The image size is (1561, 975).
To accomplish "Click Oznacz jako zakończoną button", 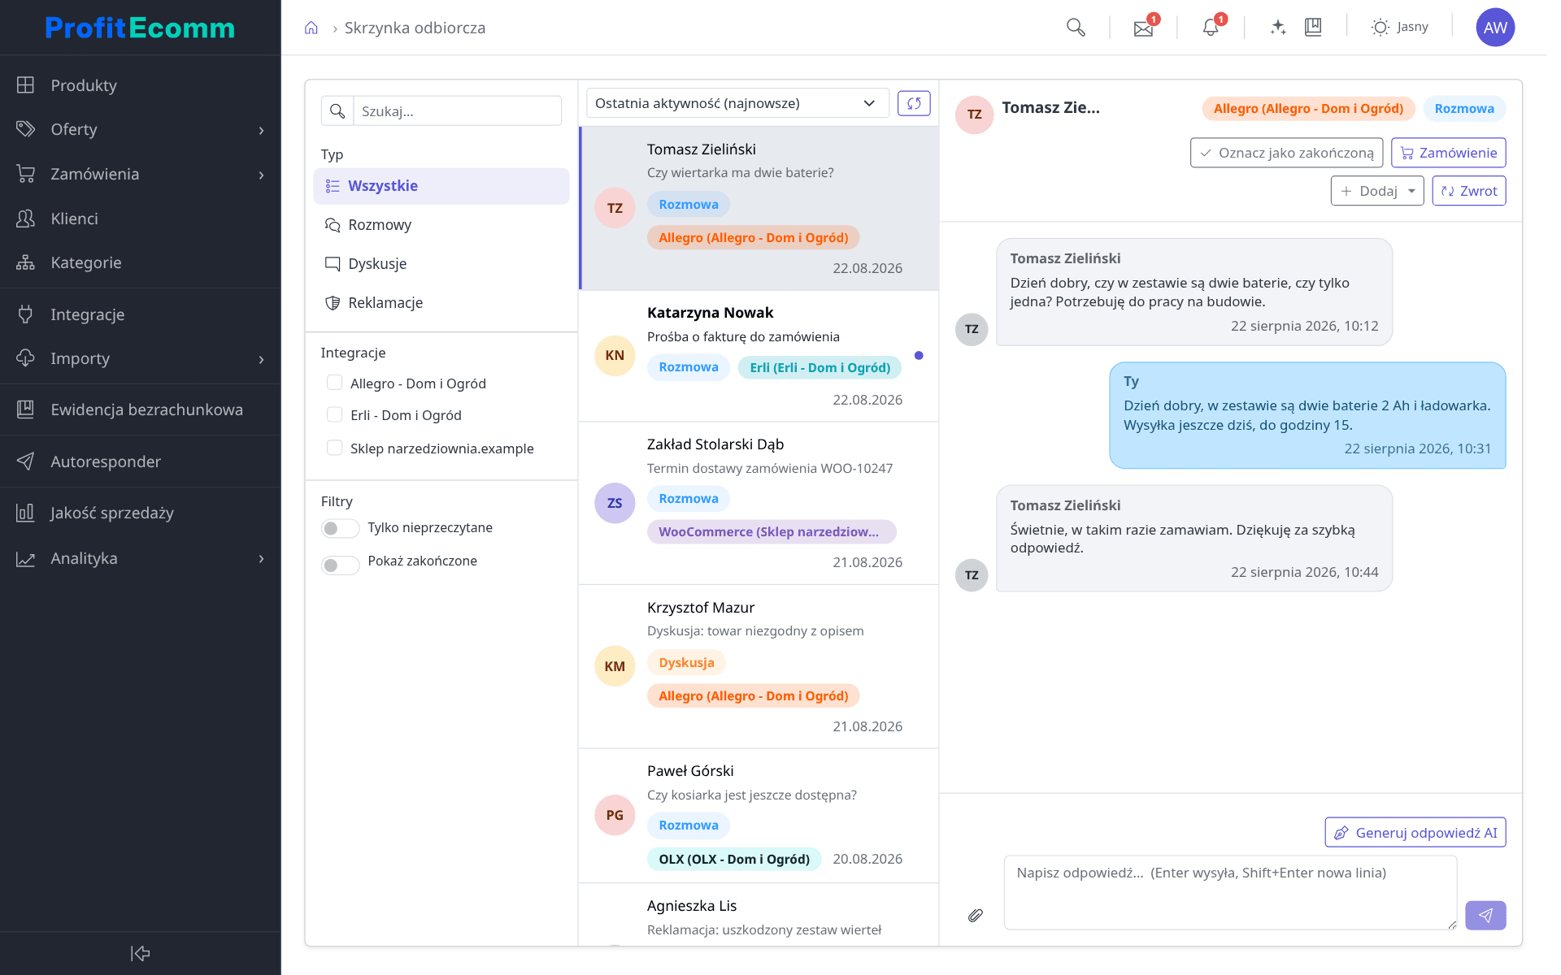I will pos(1286,153).
